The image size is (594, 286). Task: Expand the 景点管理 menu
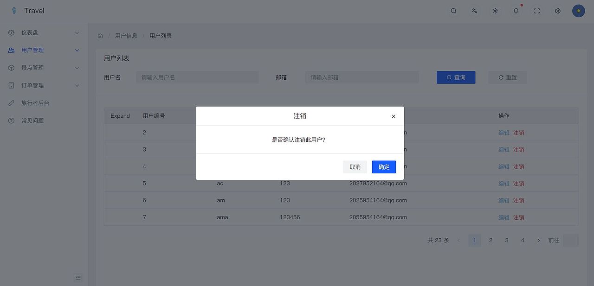tap(77, 68)
